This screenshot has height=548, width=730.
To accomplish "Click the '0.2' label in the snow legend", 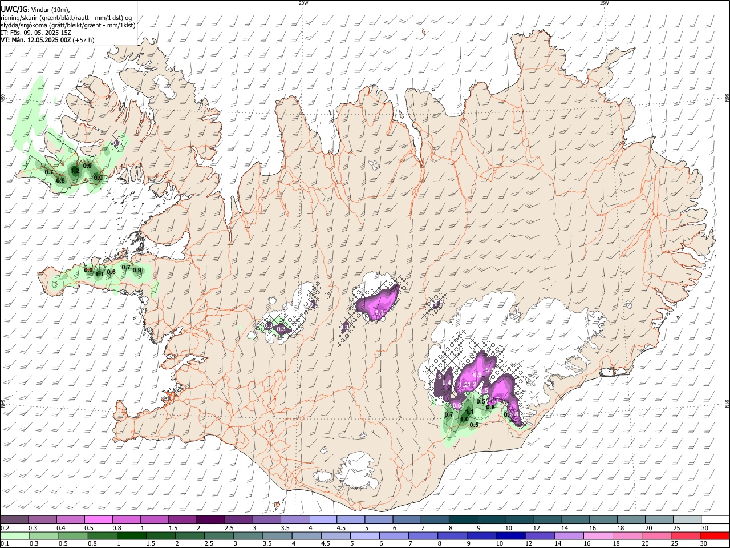I will pos(5,528).
